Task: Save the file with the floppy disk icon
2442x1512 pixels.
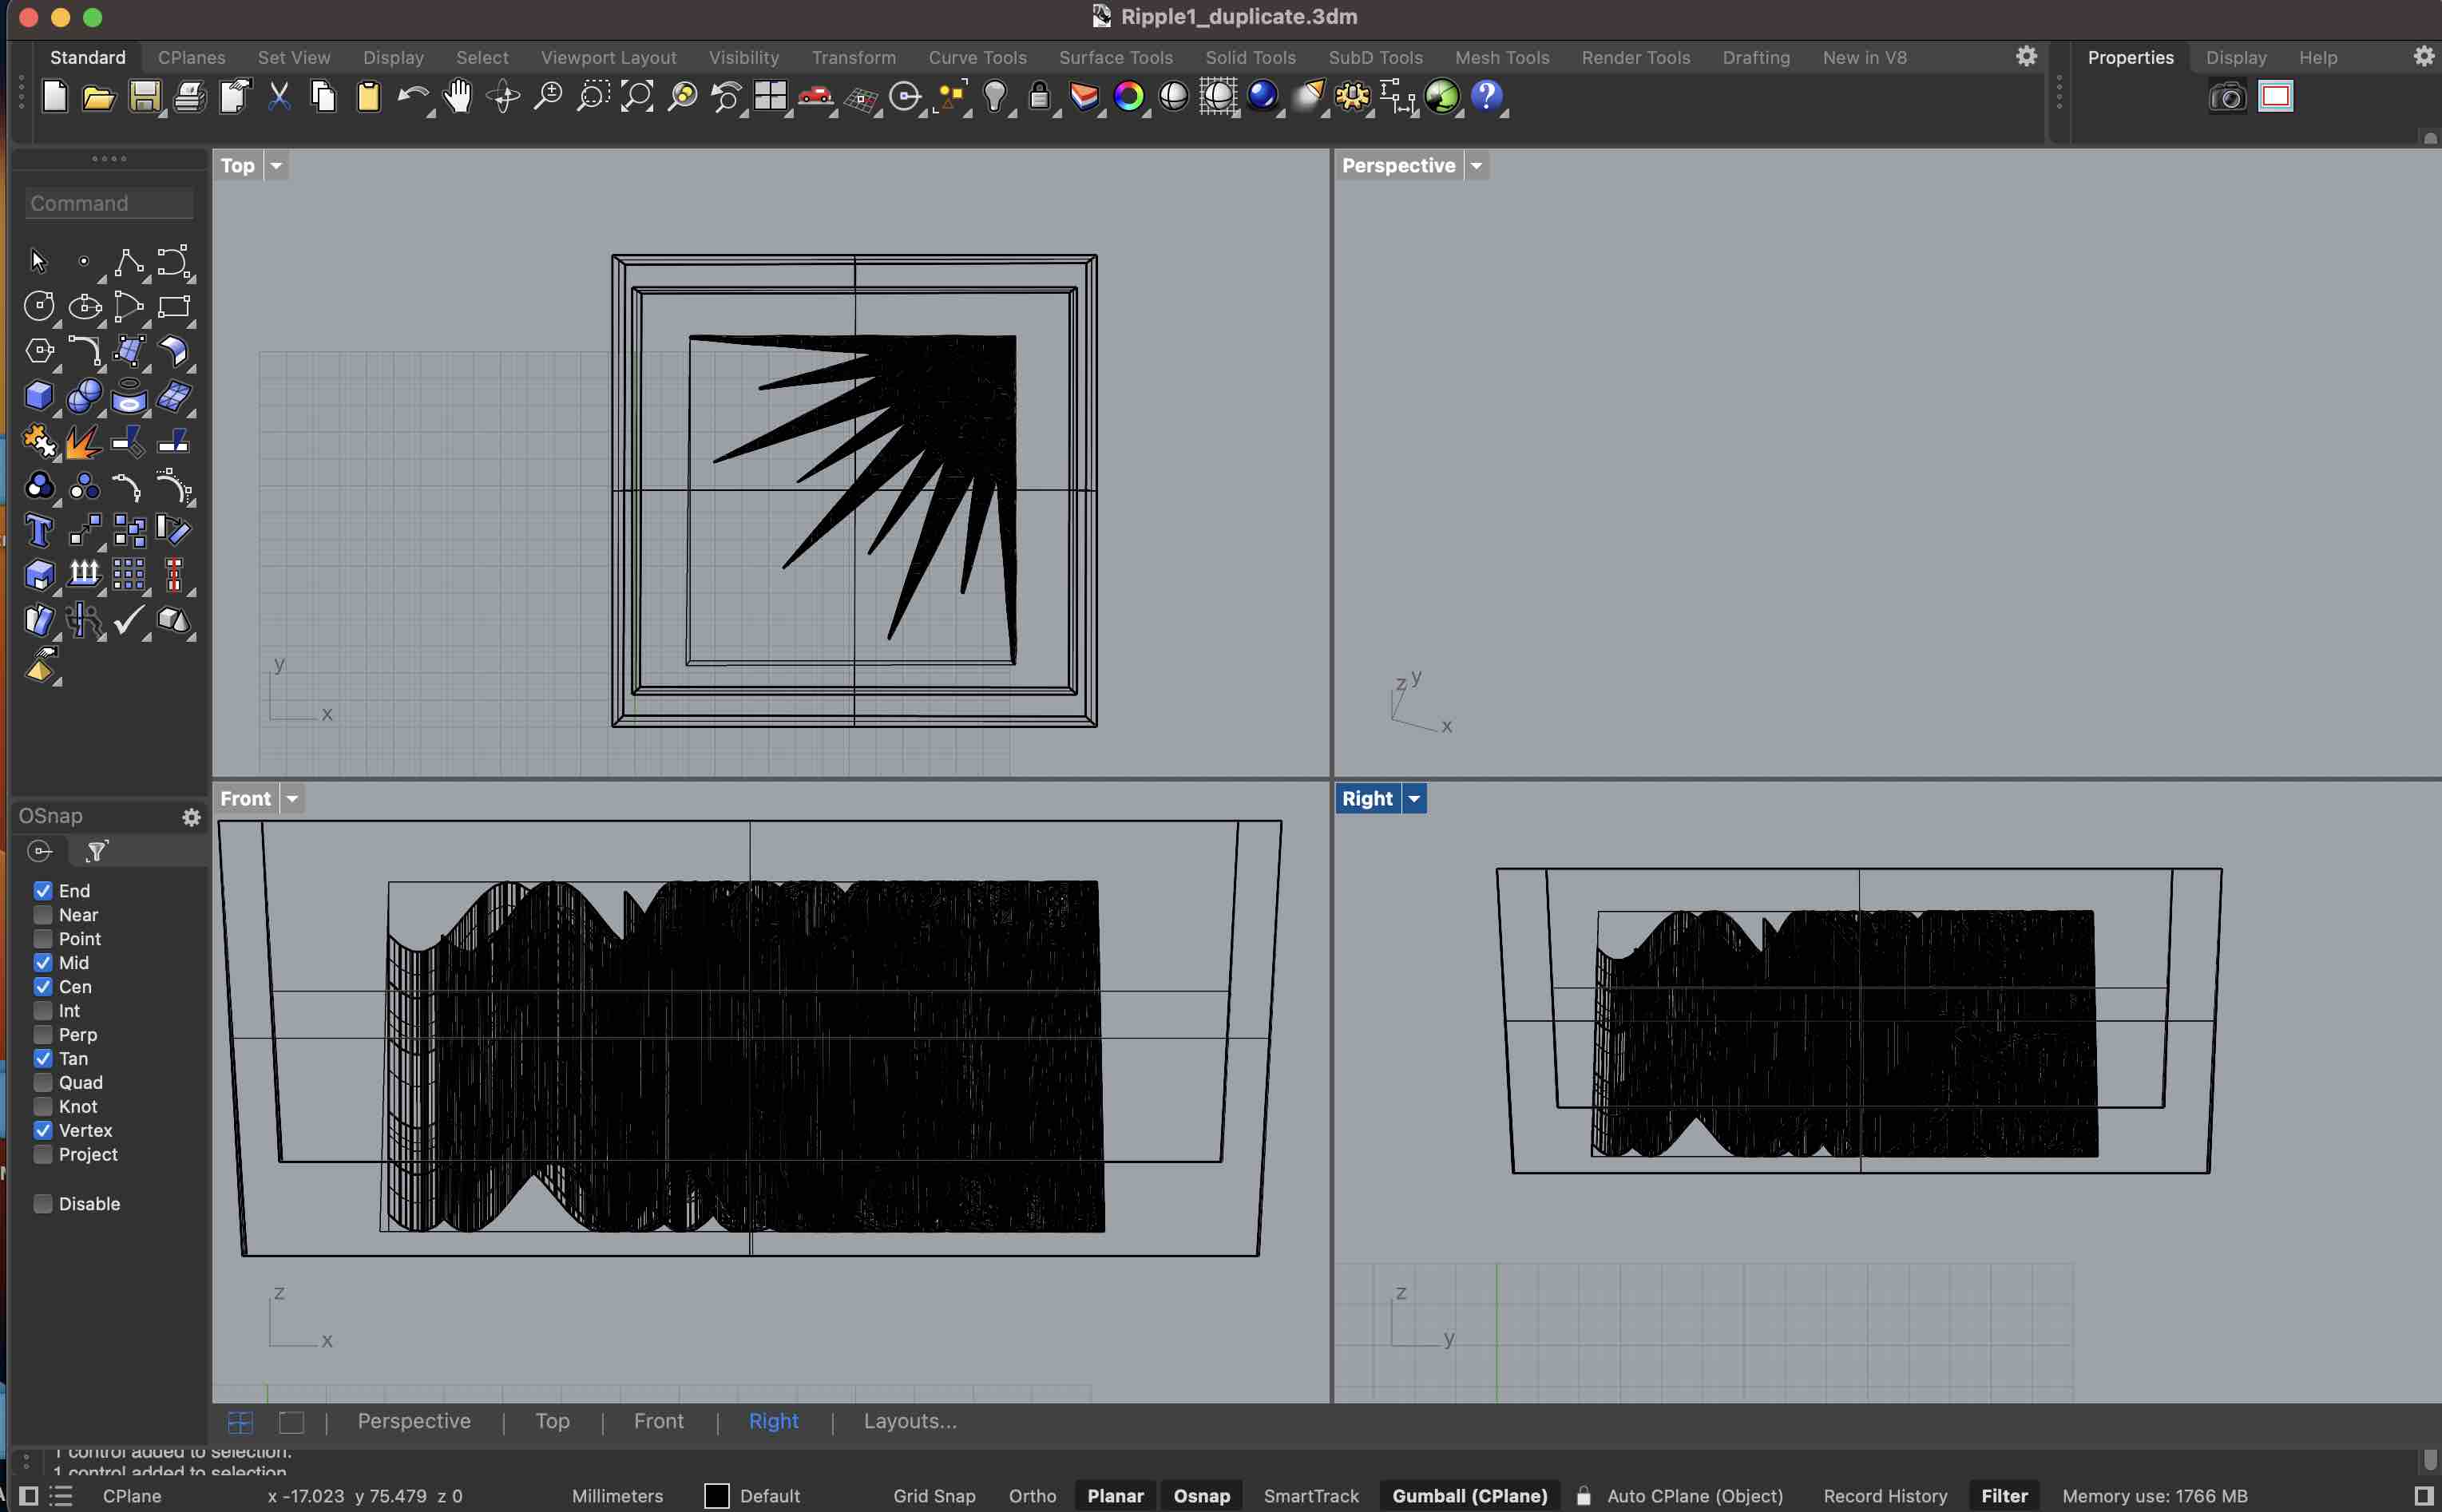Action: tap(145, 97)
